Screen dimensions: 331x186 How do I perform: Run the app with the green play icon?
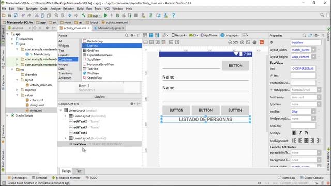click(x=106, y=16)
